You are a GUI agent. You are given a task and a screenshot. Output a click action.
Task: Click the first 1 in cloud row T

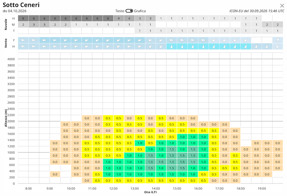[x=140, y=31]
